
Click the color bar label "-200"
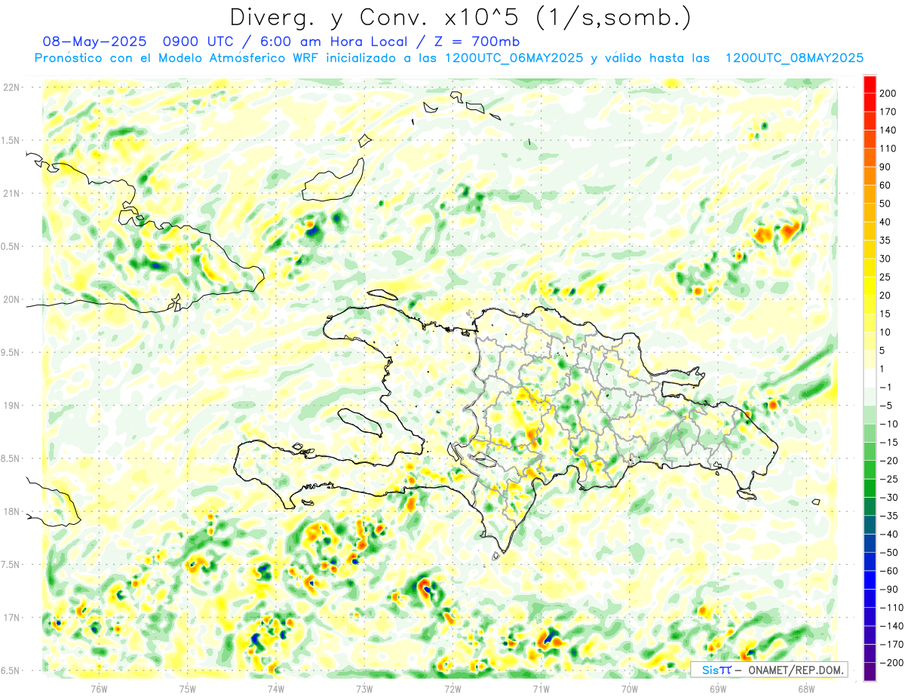tap(891, 663)
